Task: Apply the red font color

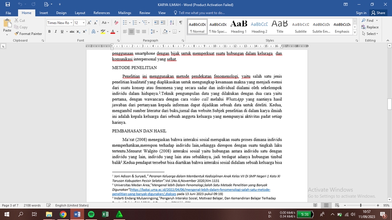Action: click(x=113, y=31)
